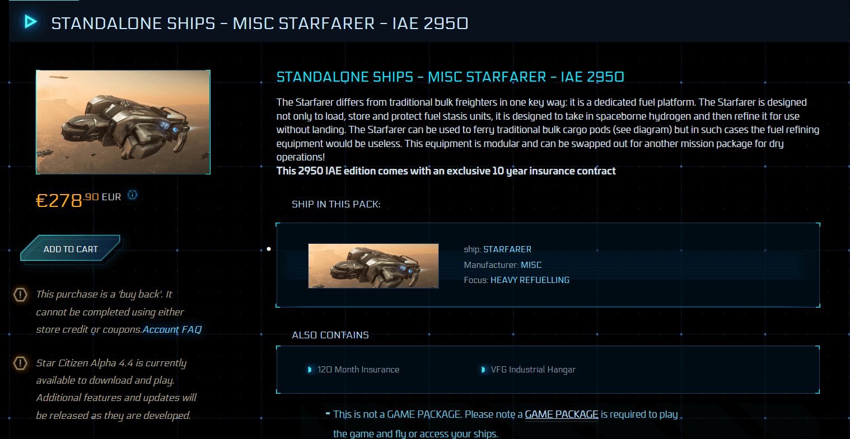The width and height of the screenshot is (850, 439).
Task: Click the small Starfarer thumbnail in ship pack
Action: click(373, 266)
